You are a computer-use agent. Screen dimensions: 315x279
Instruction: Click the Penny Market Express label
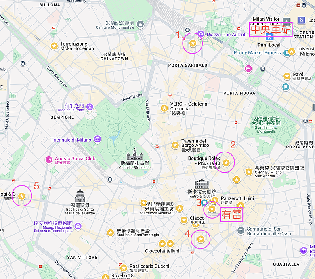[257, 52]
